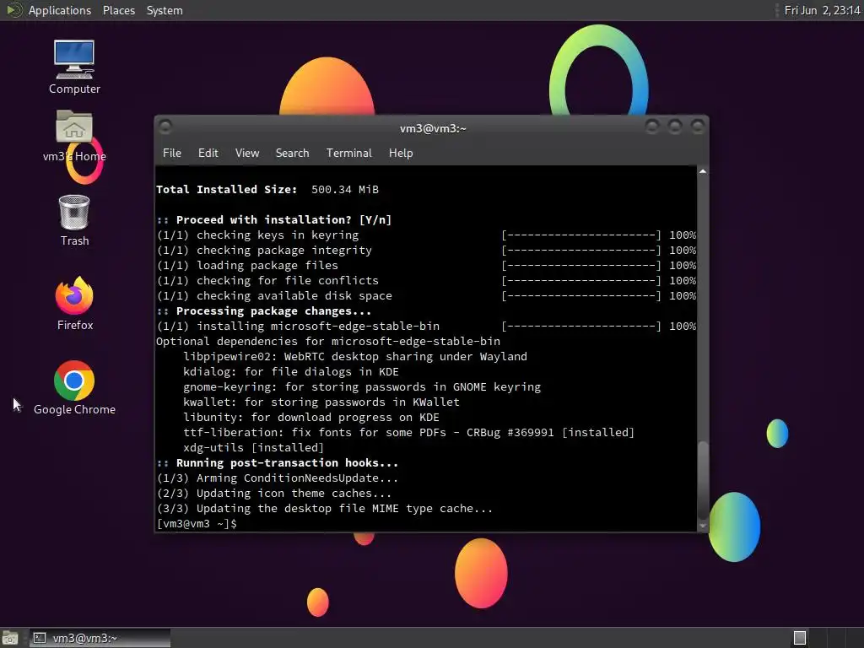Click the 'loading package files' line
This screenshot has height=648, width=864.
pyautogui.click(x=426, y=266)
